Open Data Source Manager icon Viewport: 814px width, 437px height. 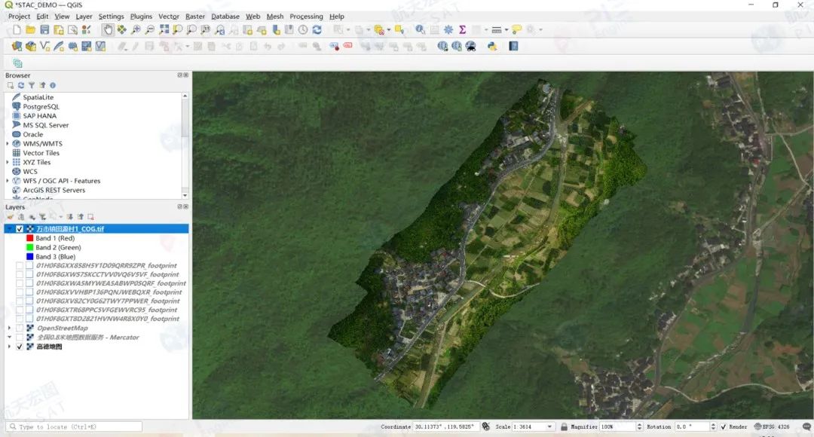17,46
